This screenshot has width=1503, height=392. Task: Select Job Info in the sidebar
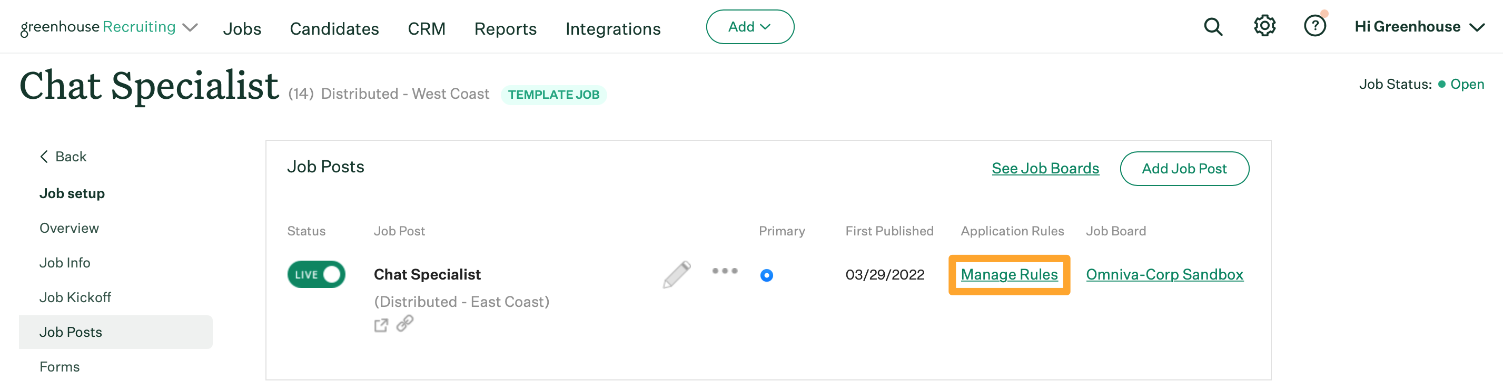[65, 263]
